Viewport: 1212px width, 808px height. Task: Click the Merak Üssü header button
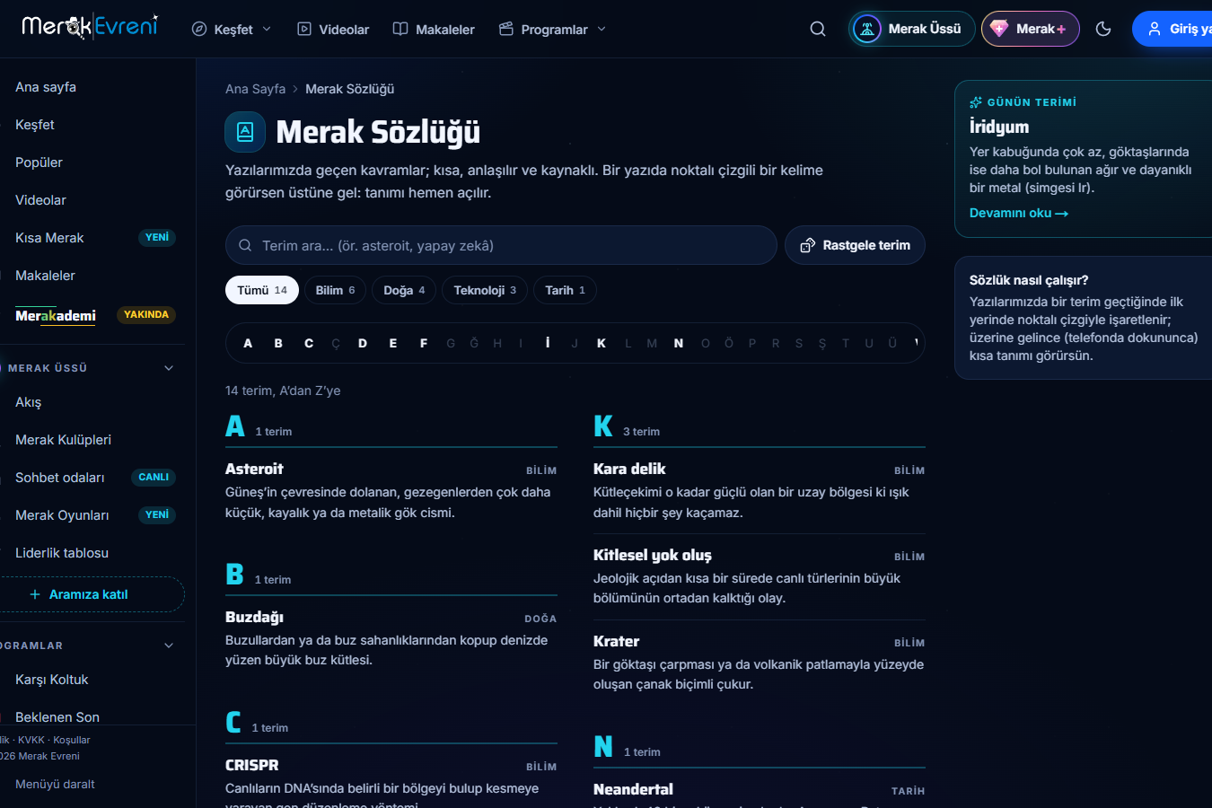pyautogui.click(x=911, y=29)
